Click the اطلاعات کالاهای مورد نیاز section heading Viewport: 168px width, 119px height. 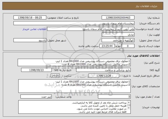click(143, 56)
